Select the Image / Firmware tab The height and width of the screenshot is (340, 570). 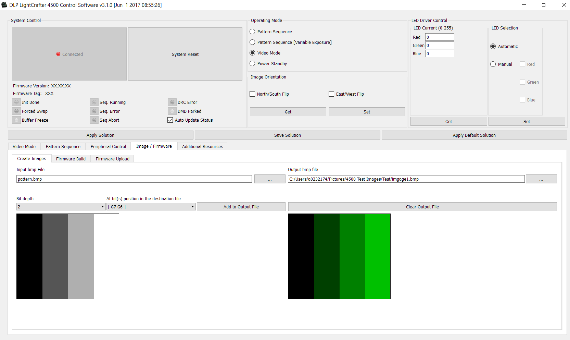[154, 146]
